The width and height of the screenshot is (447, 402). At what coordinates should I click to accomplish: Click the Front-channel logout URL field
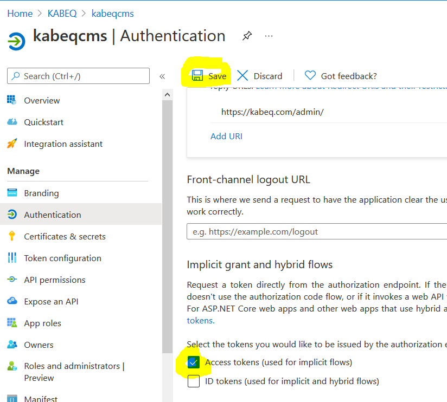tap(317, 231)
